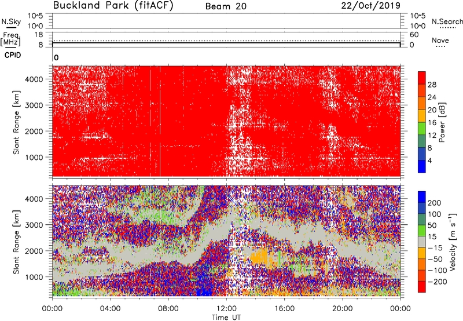Click the blue 200 m/s velocity swatch
The image size is (463, 321).
(x=422, y=197)
